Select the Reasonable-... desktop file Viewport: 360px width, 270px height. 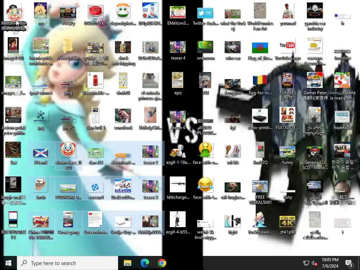(96, 84)
